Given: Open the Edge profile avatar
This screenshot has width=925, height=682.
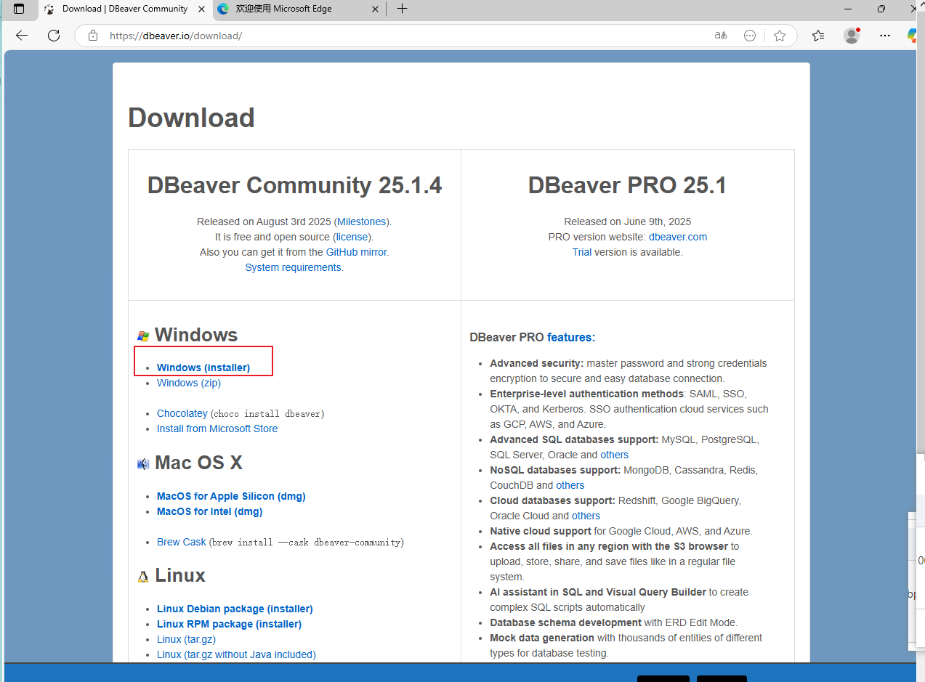Looking at the screenshot, I should [852, 36].
